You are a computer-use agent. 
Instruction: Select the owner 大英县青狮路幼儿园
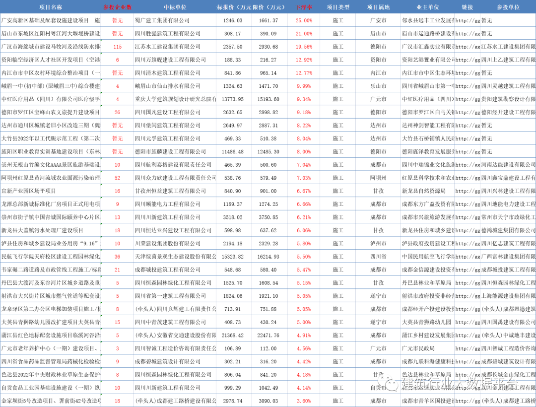[x=427, y=322]
